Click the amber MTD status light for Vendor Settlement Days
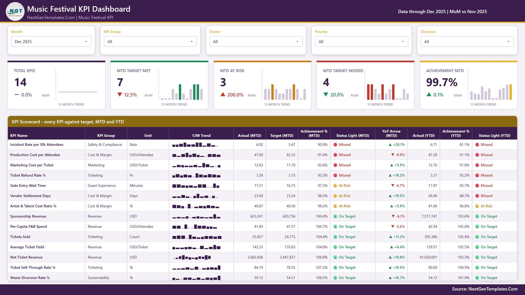 click(336, 196)
